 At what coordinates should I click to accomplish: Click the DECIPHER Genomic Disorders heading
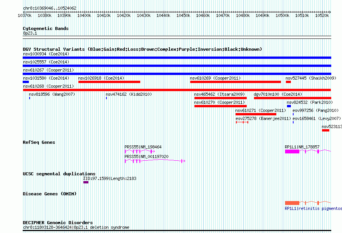coord(58,223)
